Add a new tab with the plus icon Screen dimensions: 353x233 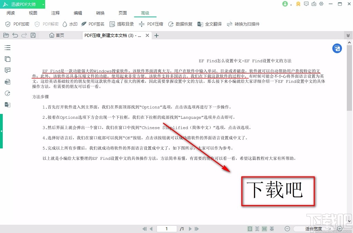[x=157, y=35]
